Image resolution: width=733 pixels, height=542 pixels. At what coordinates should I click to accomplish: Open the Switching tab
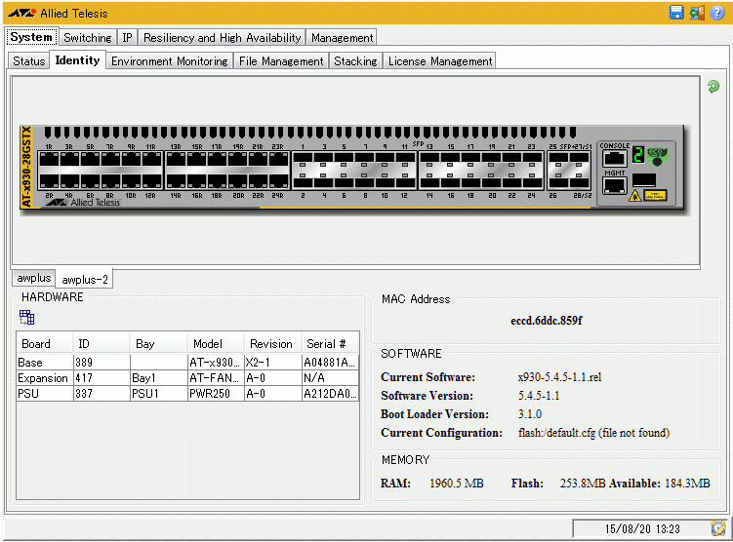[x=88, y=38]
